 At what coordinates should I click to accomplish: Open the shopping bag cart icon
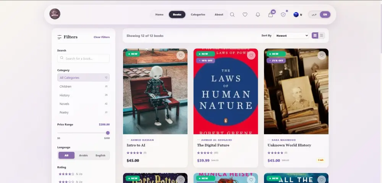pyautogui.click(x=270, y=15)
